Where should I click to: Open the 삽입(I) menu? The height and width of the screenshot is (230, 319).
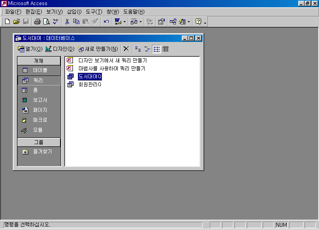click(x=74, y=12)
